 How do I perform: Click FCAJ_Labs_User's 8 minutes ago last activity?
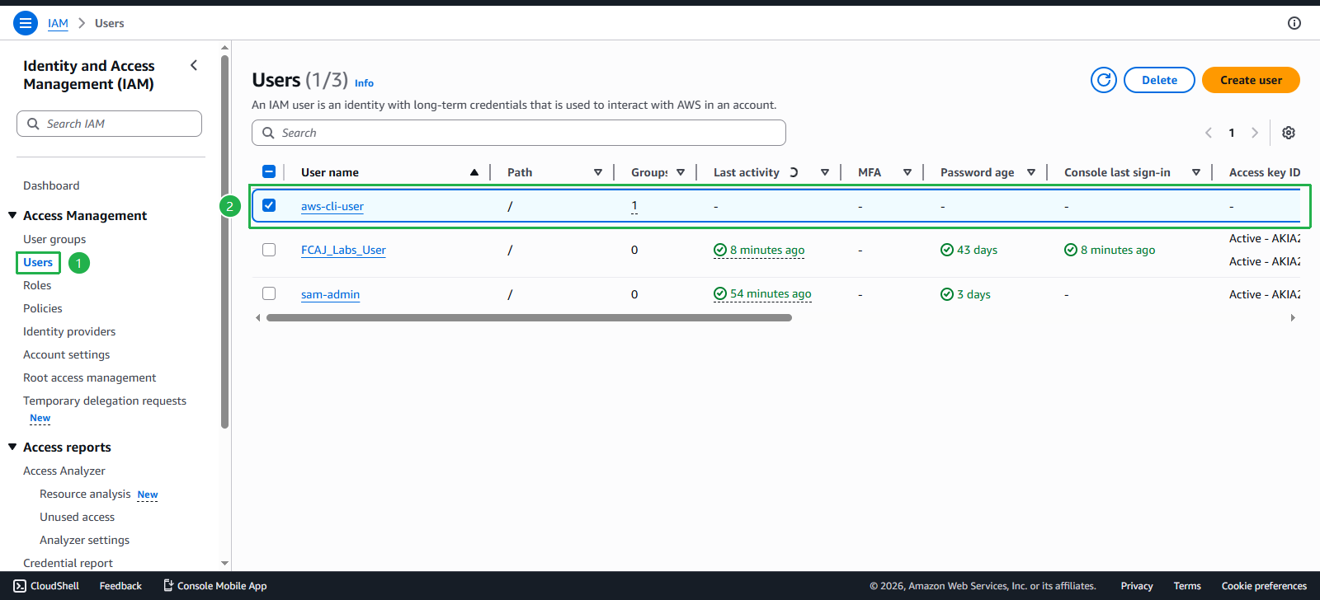click(x=759, y=250)
